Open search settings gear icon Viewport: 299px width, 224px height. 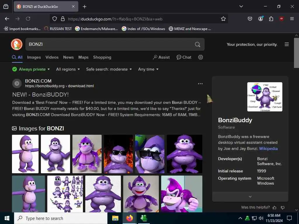point(200,57)
